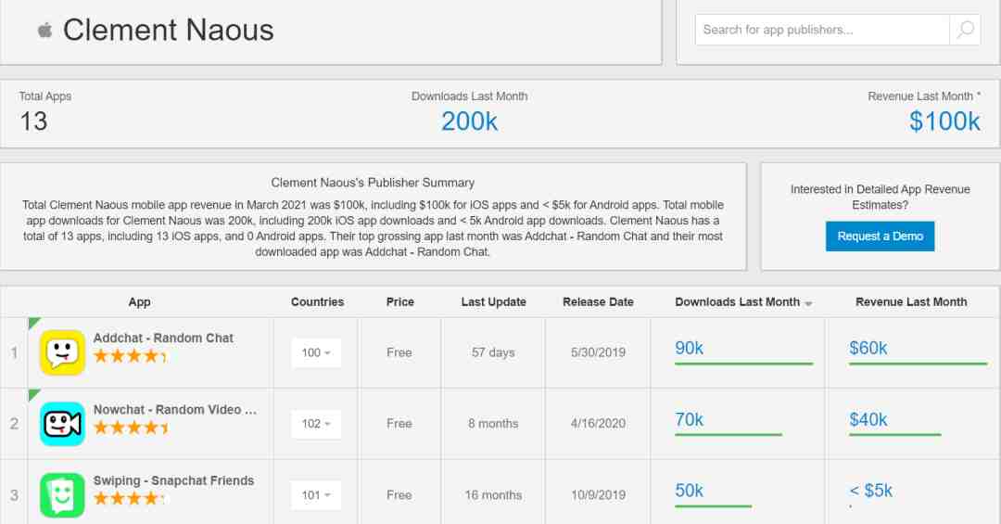This screenshot has height=524, width=1001.
Task: Click the magnifying glass search icon
Action: (965, 30)
